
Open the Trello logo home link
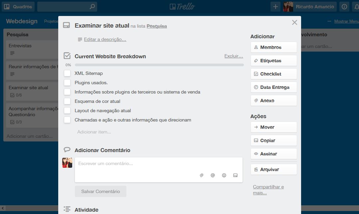[x=182, y=7]
